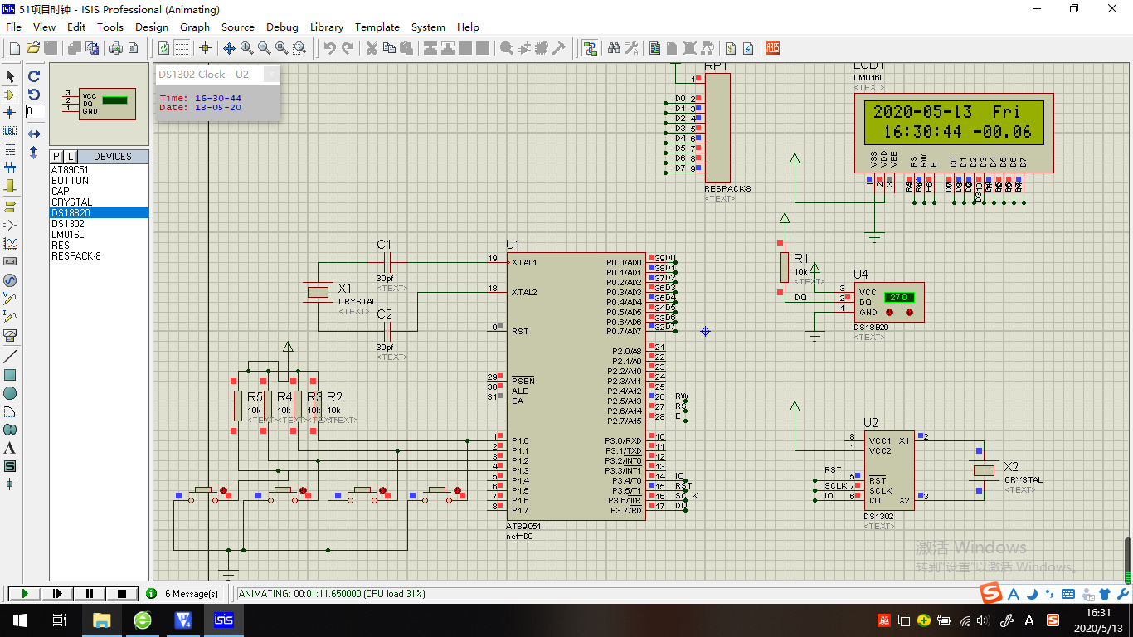Image resolution: width=1133 pixels, height=637 pixels.
Task: Click the P pick devices button
Action: [x=57, y=157]
